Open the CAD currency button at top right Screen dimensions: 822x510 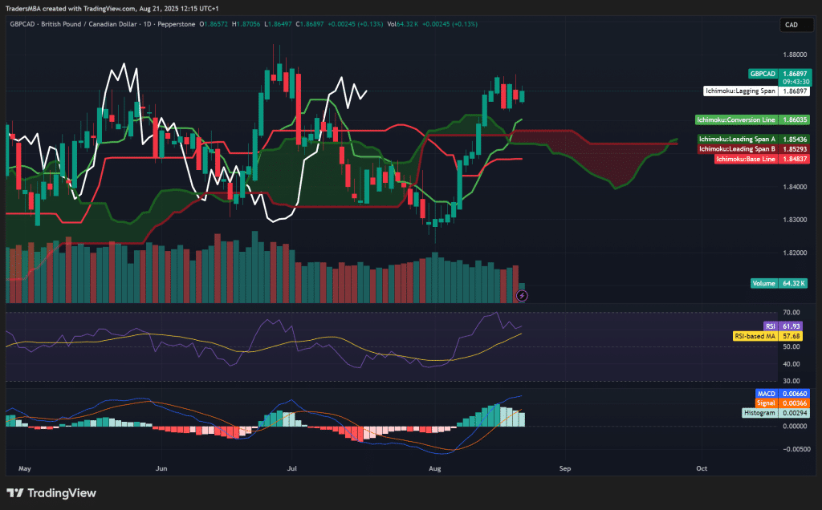click(796, 25)
